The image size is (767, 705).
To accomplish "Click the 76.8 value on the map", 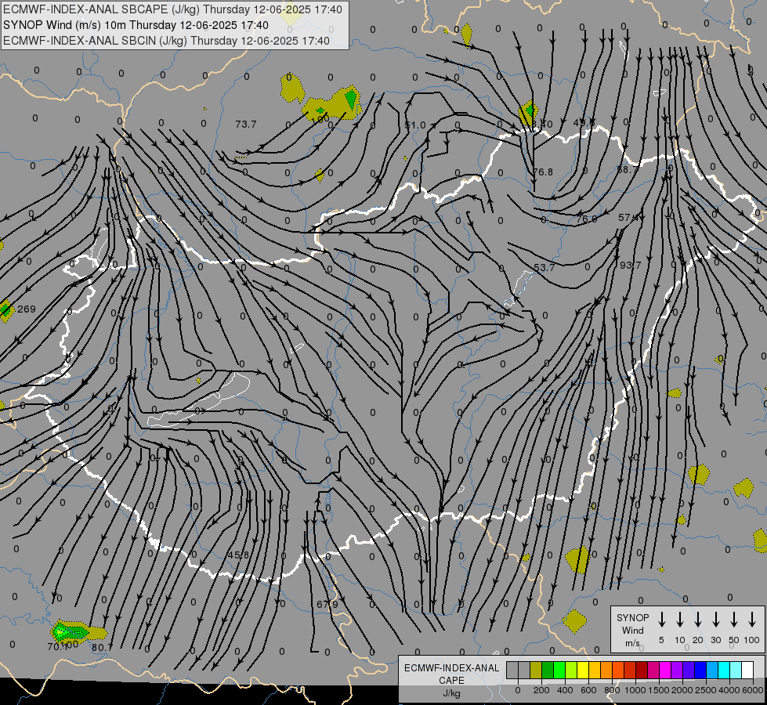I will coord(542,172).
